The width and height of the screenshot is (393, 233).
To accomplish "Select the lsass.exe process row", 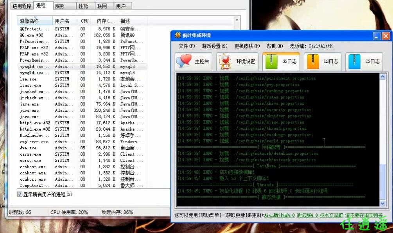I will point(82,85).
